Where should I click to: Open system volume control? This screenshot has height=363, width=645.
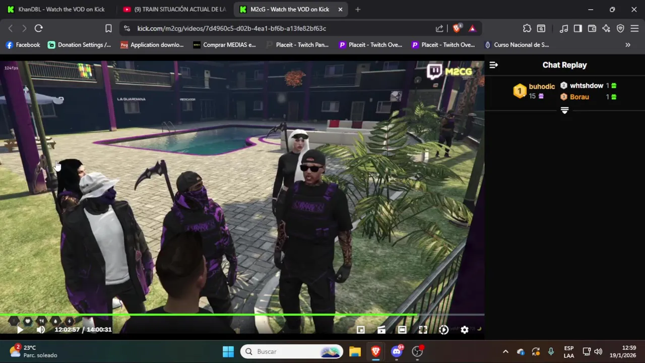tap(598, 351)
